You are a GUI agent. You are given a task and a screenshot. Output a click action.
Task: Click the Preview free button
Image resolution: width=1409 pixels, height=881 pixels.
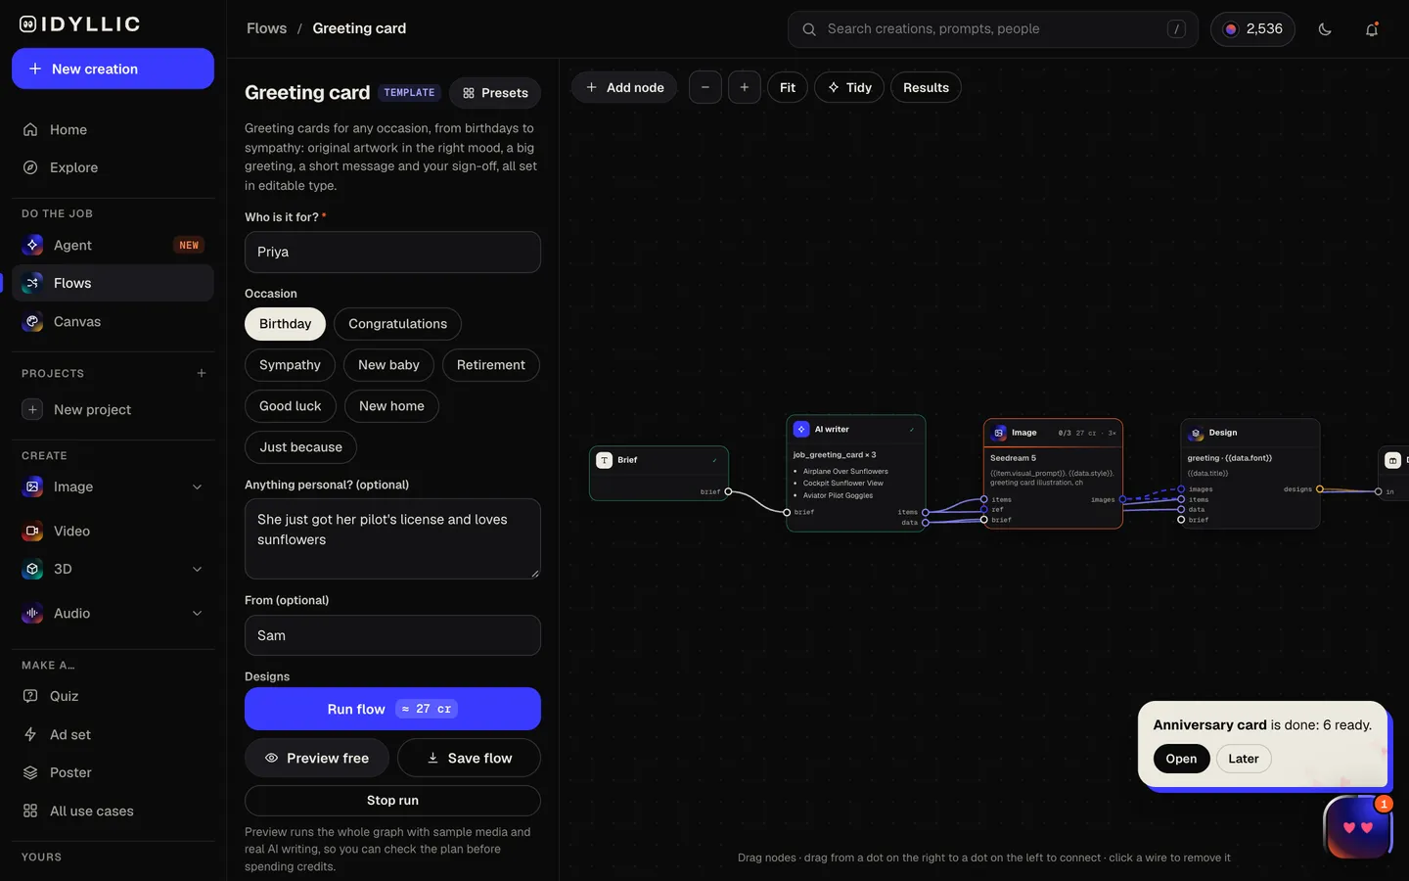316,758
